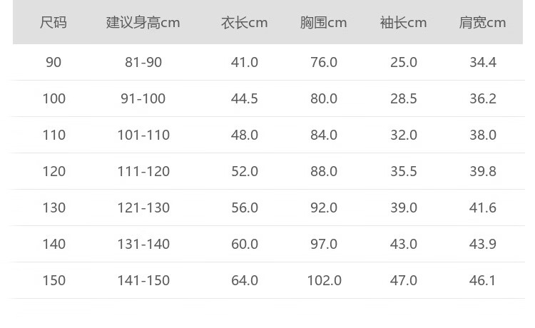Select the 胸围cm header cell
Viewport: 535px width, 328px height.
(323, 23)
